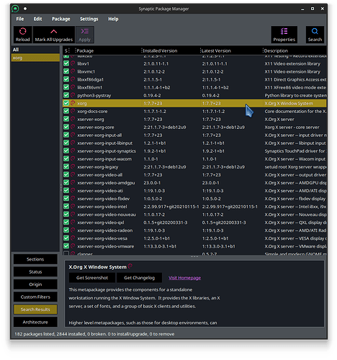The width and height of the screenshot is (337, 360).
Task: Toggle the status checkbox for xserver-xorg-input-all
Action: pos(66,135)
